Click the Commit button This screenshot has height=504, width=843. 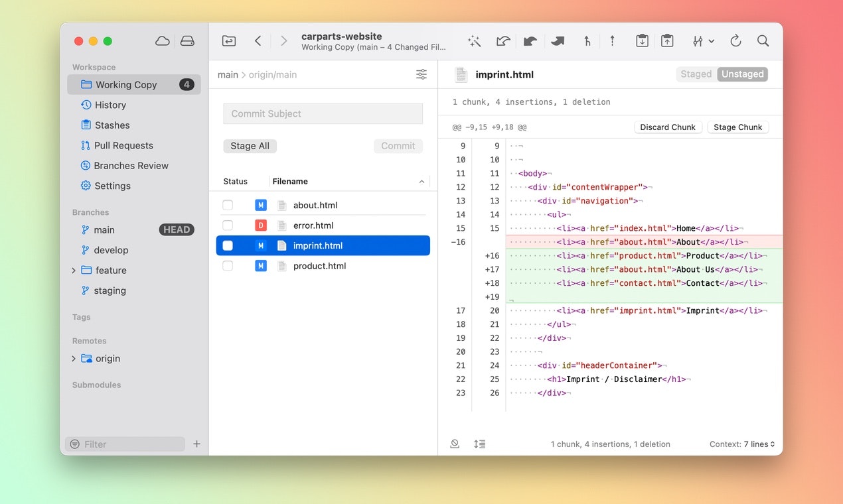[398, 146]
